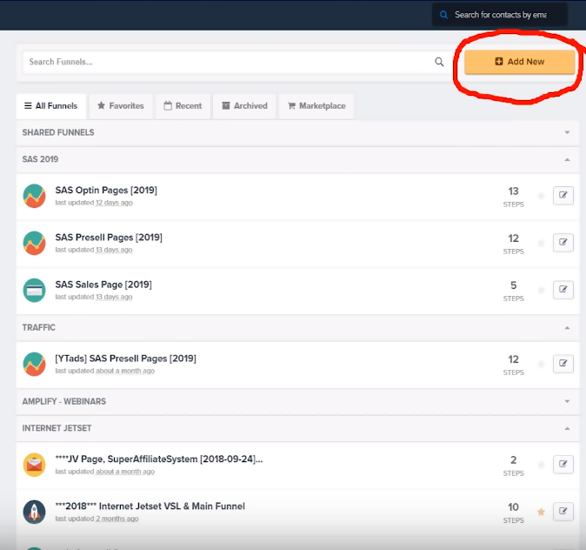Go to the Marketplace tab
Image resolution: width=586 pixels, height=550 pixels.
316,106
